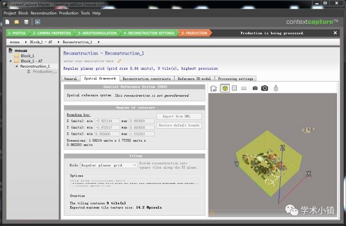The height and width of the screenshot is (226, 346).
Task: Click the New project icon
Action: click(7, 22)
